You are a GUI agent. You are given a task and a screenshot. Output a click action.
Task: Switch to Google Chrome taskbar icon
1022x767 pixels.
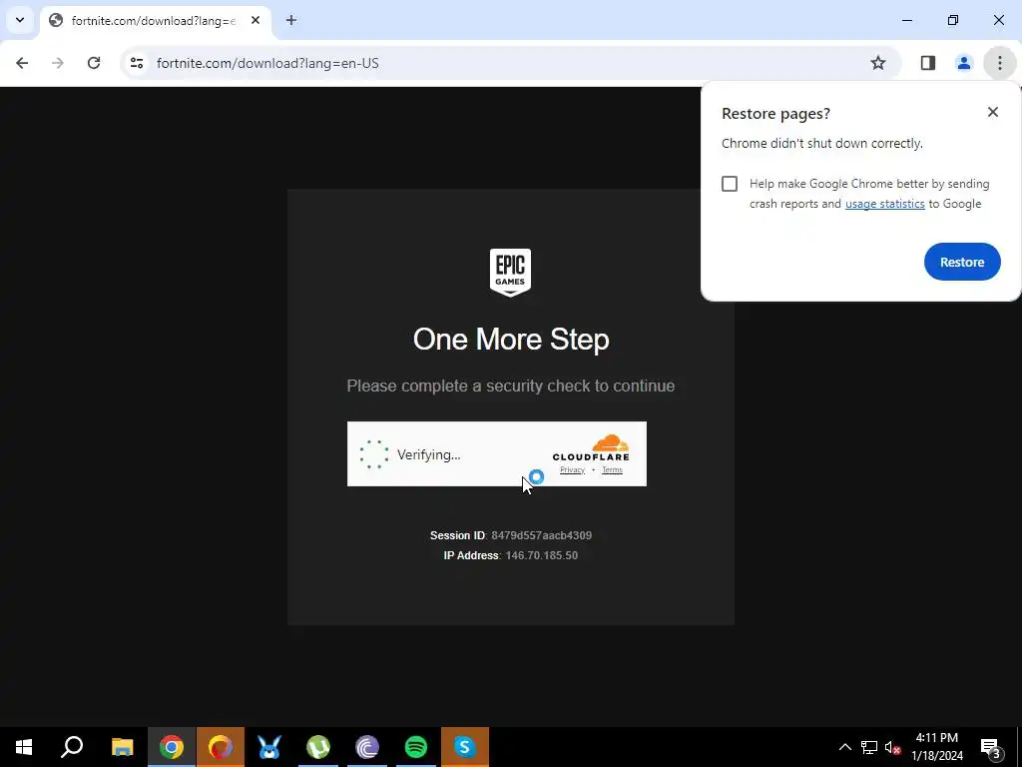click(172, 747)
